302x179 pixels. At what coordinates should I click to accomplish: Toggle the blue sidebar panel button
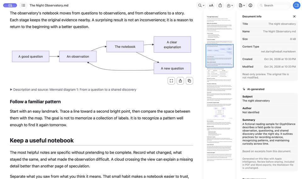click(297, 5)
